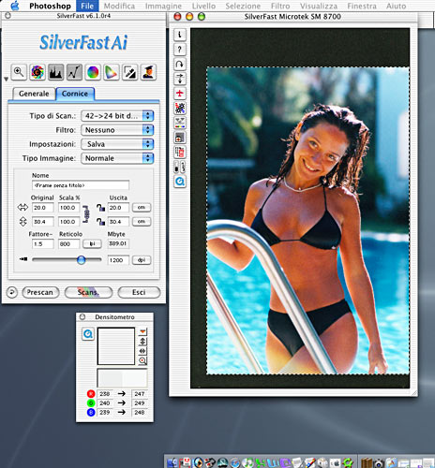Toggle the width output lock icon

[100, 208]
